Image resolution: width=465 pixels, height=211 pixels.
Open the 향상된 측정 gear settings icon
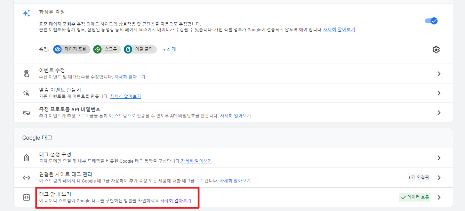(x=436, y=49)
